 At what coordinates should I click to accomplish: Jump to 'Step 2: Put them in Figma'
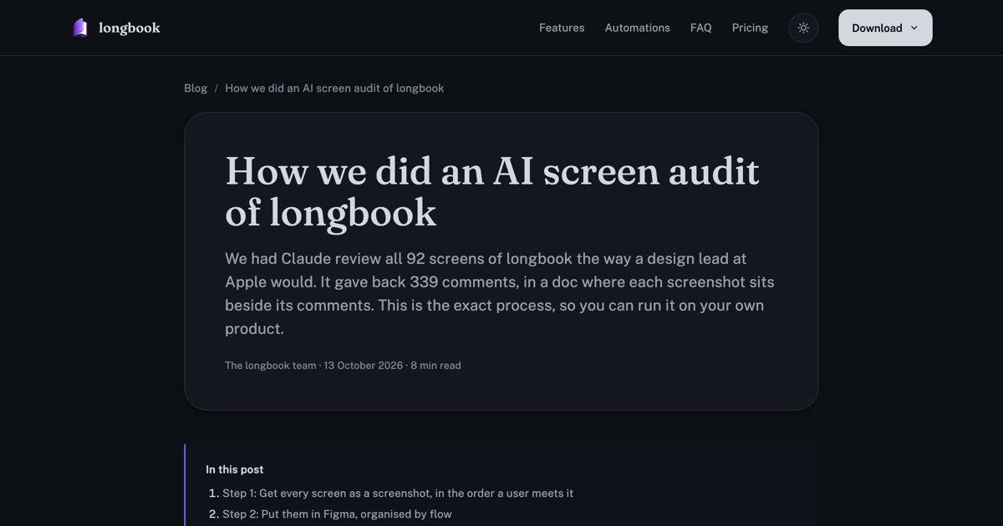coord(337,513)
